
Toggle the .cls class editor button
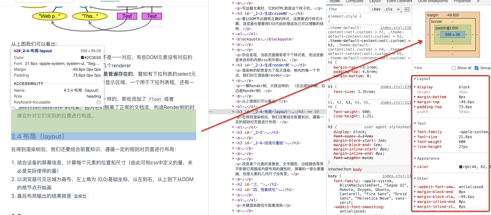388,9
